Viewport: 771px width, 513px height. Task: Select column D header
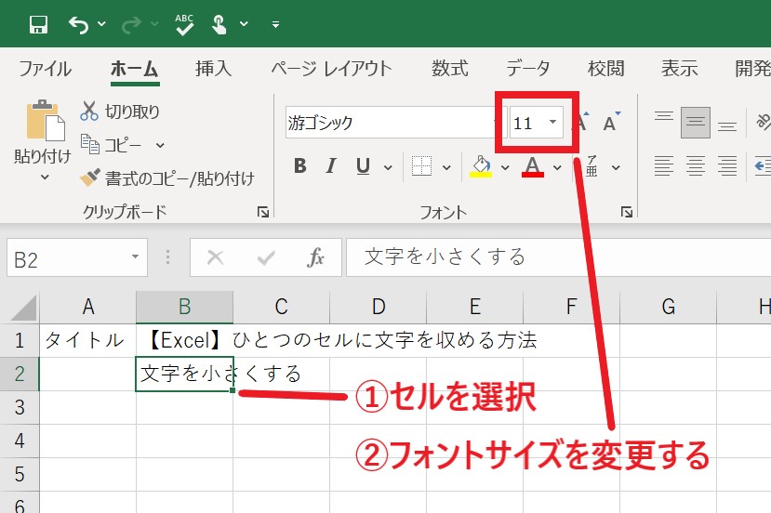379,307
